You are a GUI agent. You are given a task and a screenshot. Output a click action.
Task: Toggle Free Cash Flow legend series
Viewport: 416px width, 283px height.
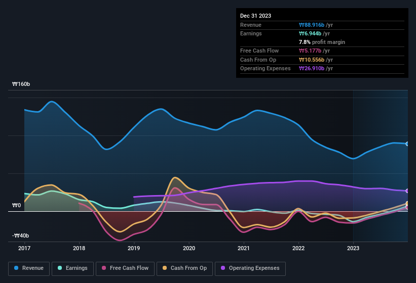coord(125,268)
